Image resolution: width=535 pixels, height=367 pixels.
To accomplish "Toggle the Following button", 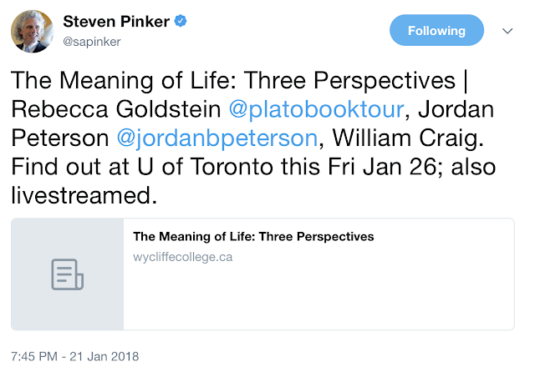I will 436,31.
